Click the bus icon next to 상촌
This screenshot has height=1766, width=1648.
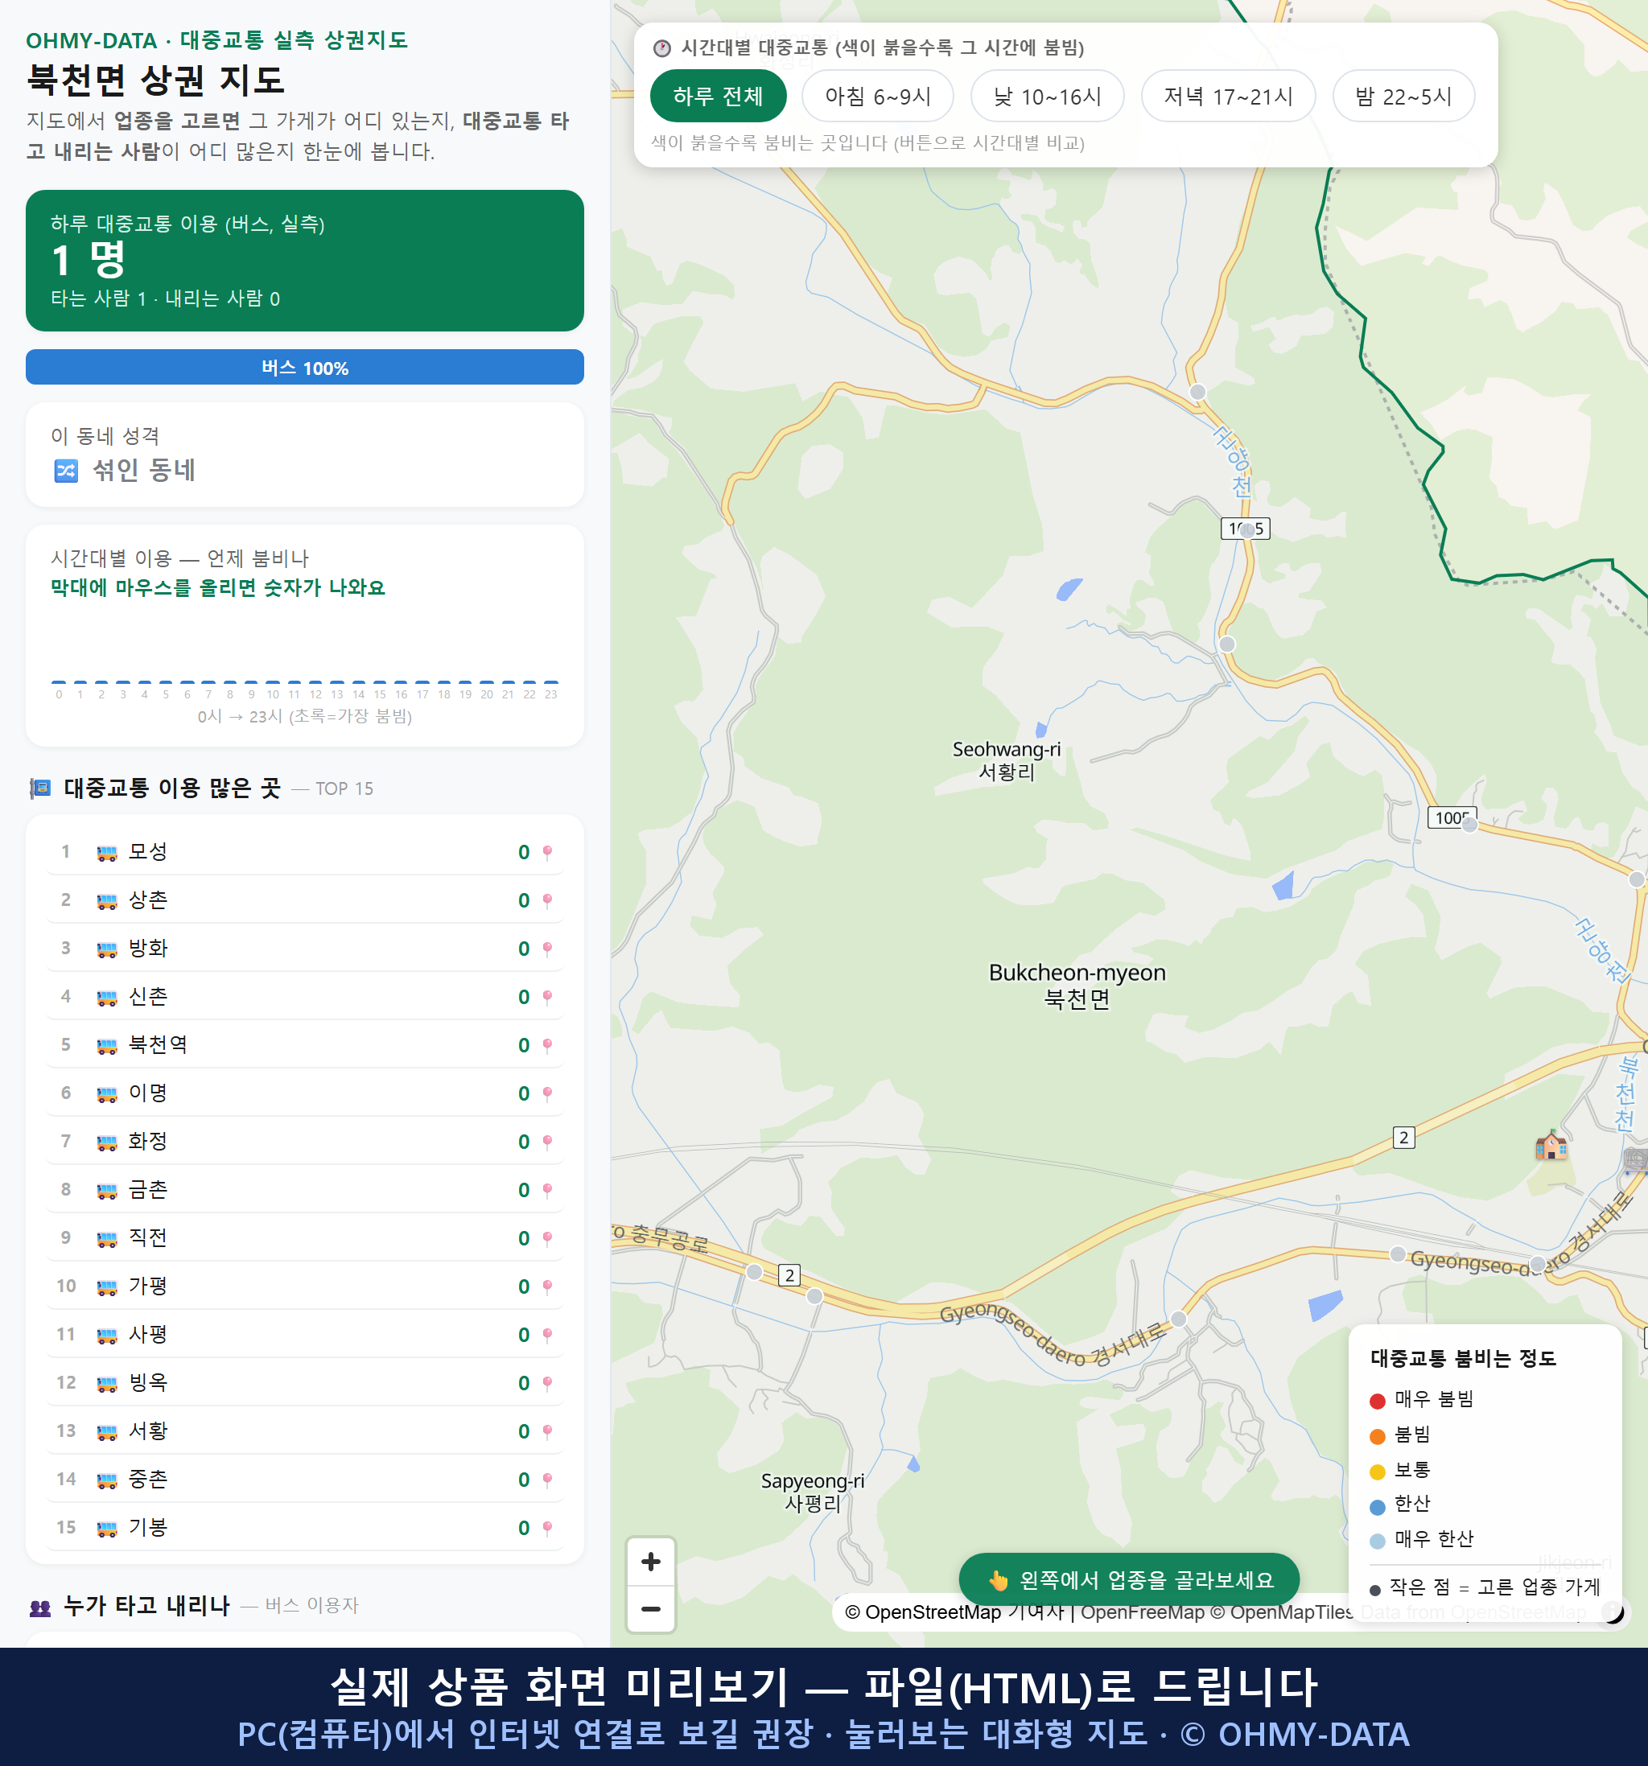pyautogui.click(x=106, y=901)
